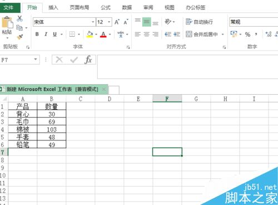Image resolution: width=278 pixels, height=205 pixels.
Task: Apply comma style
Action: point(256,34)
